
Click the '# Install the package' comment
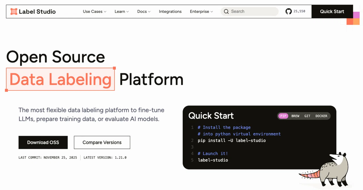tap(224, 127)
